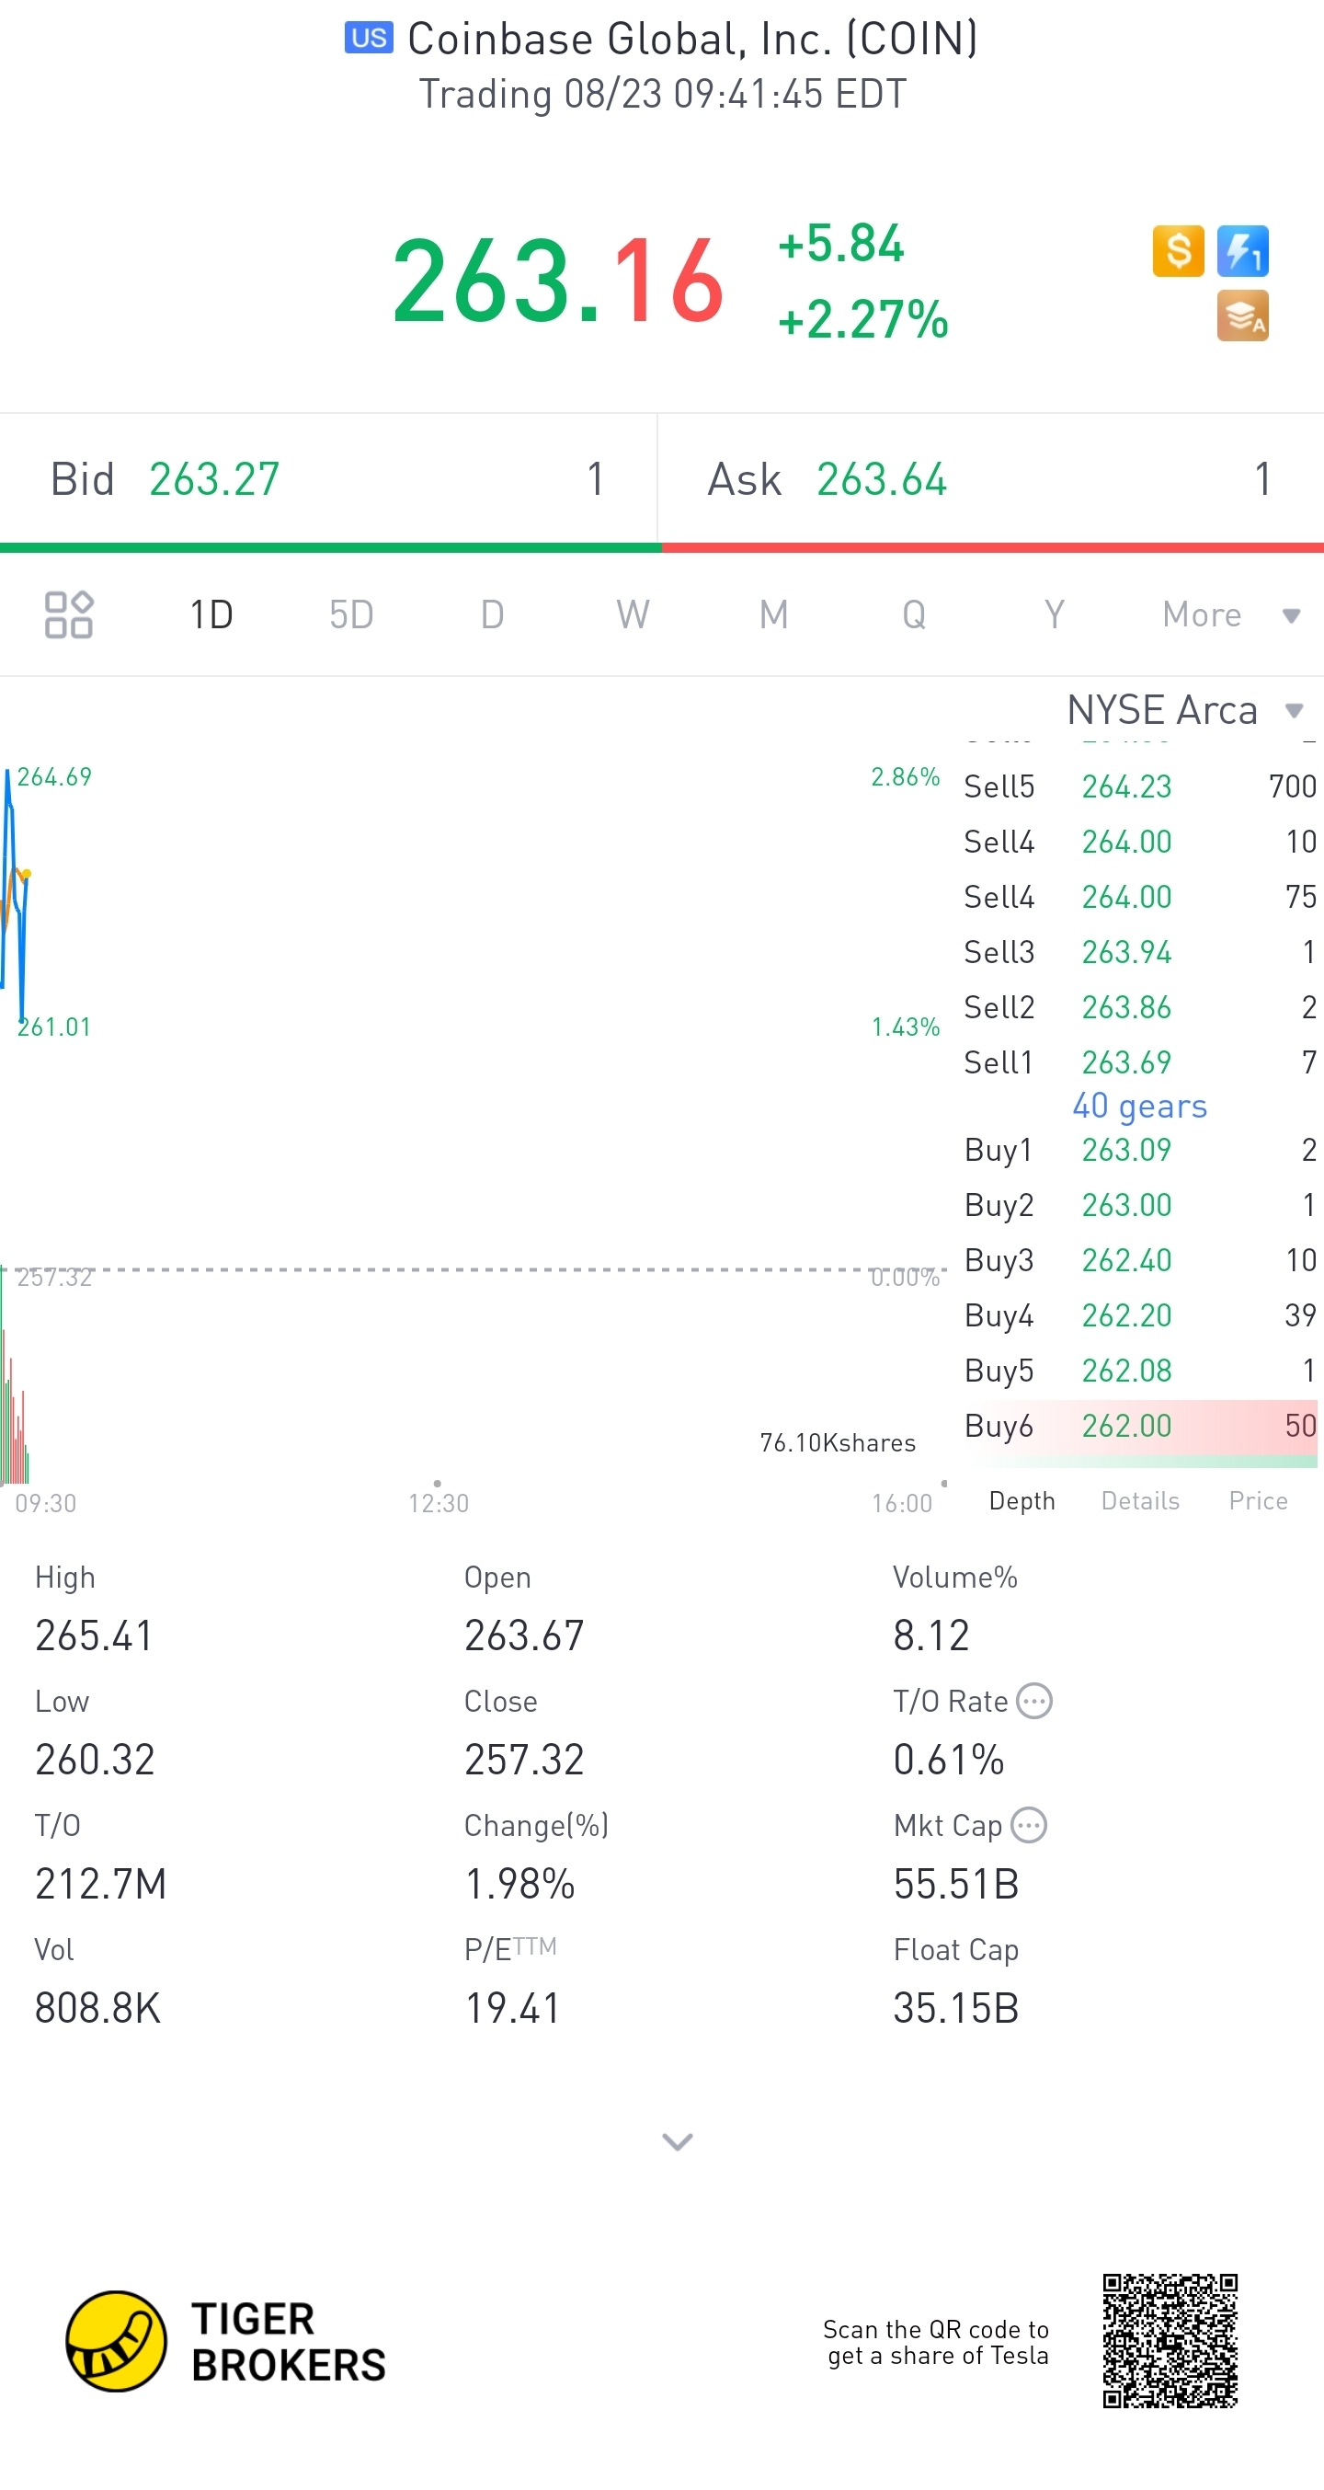
Task: Expand the More timeframe dropdown
Action: point(1229,614)
